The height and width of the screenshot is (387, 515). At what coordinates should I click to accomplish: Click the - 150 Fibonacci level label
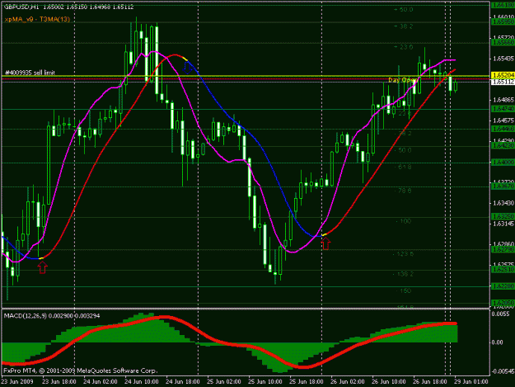click(x=402, y=290)
